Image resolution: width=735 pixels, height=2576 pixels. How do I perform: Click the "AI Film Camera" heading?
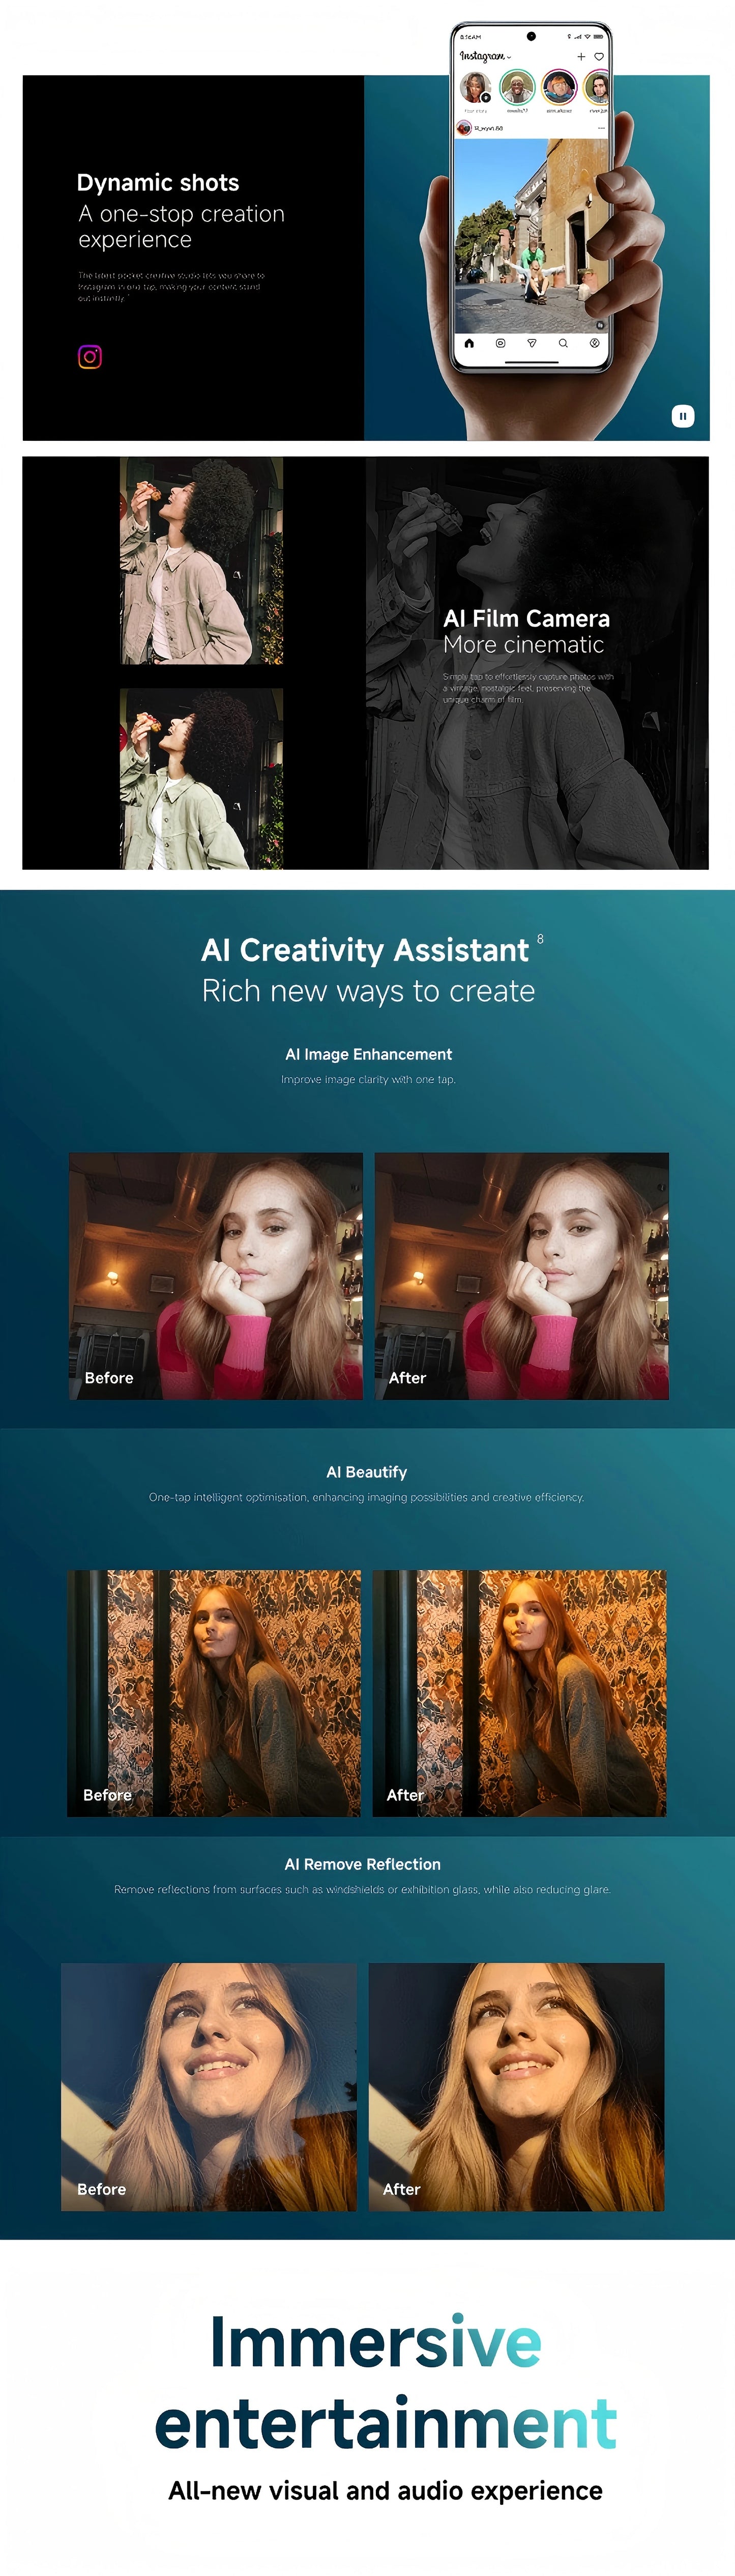[526, 619]
